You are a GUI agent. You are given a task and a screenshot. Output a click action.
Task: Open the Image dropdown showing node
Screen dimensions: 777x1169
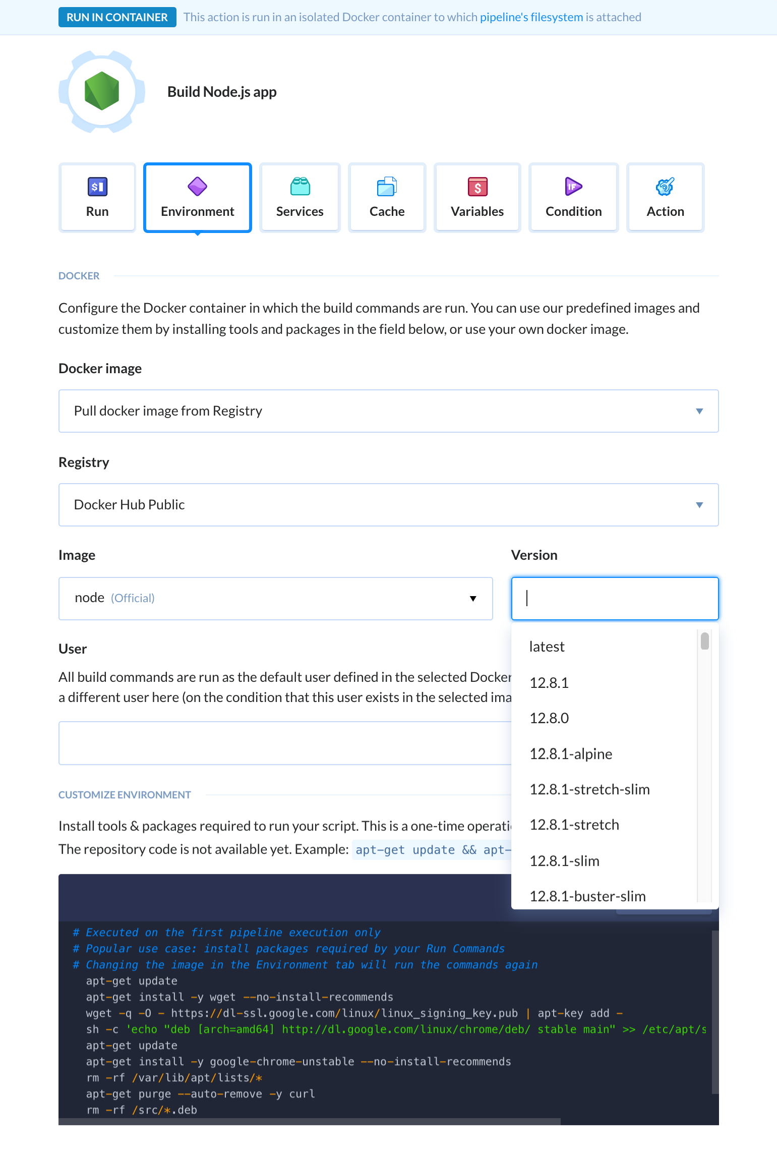275,599
